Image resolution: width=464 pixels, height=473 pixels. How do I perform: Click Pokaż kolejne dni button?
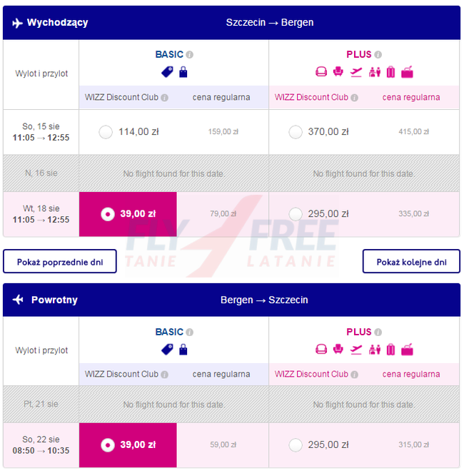[411, 261]
